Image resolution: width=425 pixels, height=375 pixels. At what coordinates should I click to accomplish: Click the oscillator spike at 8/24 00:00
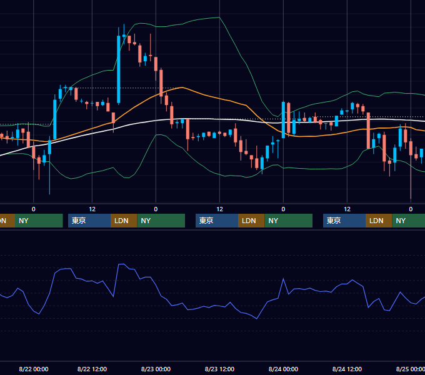coord(283,279)
